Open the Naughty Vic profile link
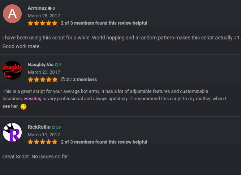Screen dimensions: 241x175 coord(40,65)
